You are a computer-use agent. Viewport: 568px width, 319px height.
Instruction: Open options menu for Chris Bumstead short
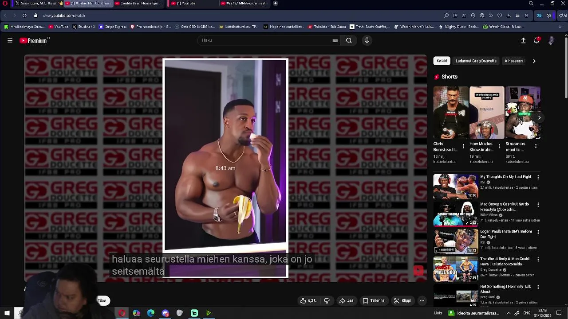[x=464, y=146]
